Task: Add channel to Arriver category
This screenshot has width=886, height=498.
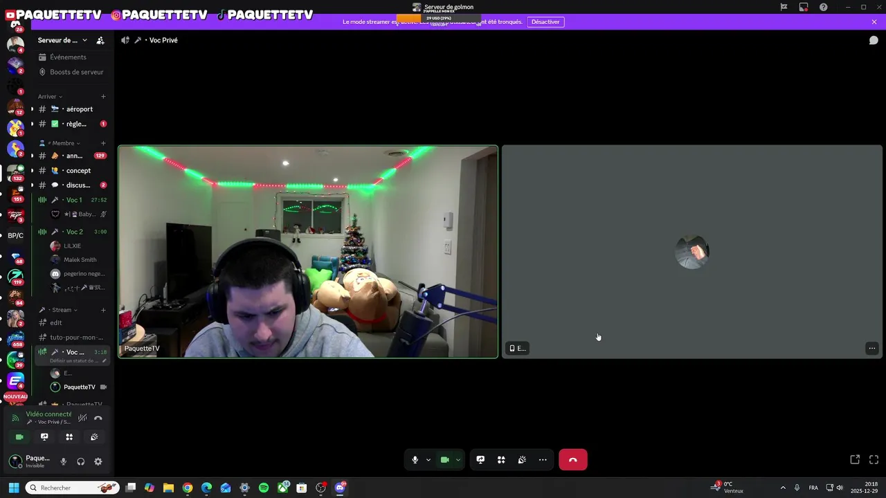Action: pyautogui.click(x=103, y=96)
